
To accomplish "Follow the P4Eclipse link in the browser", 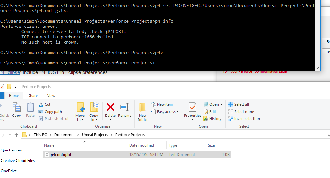I will coord(10,73).
